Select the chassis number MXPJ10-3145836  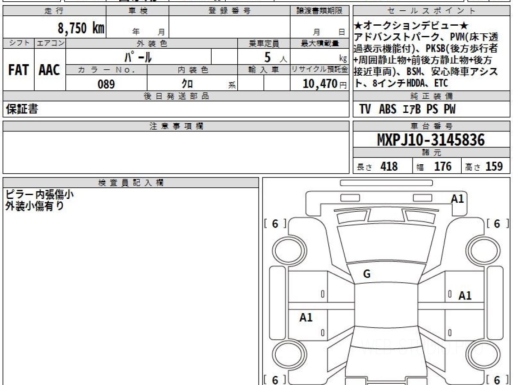431,140
